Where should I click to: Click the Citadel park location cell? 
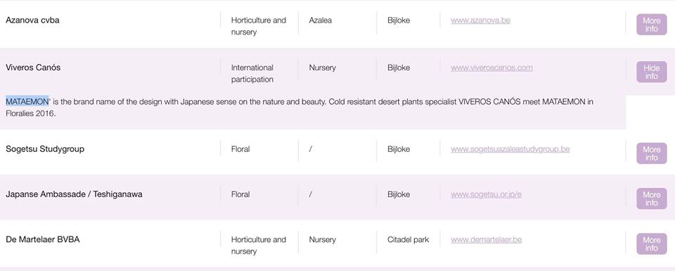point(408,239)
